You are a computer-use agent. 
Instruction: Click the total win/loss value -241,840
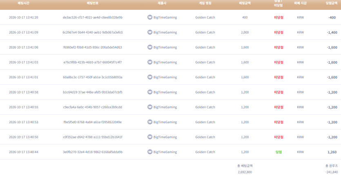click(332, 172)
